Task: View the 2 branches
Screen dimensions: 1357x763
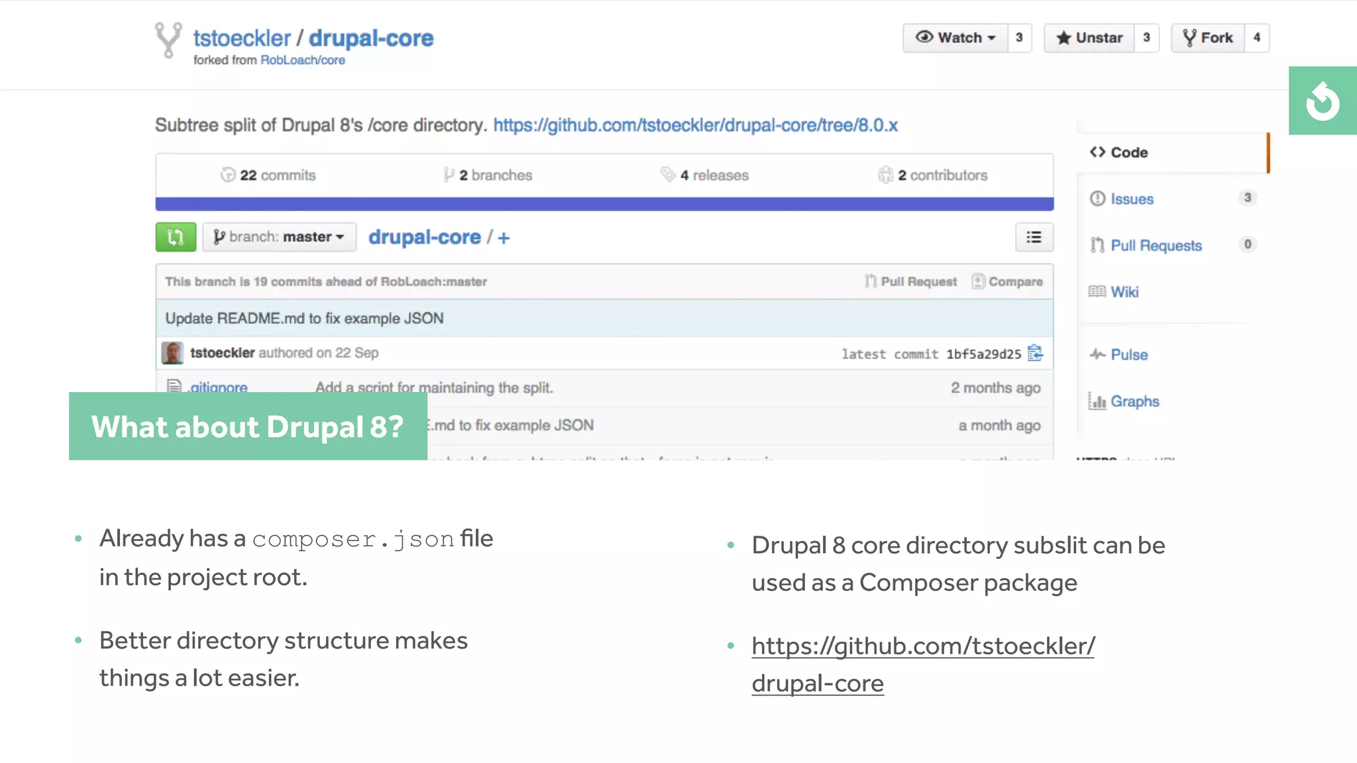Action: (488, 175)
